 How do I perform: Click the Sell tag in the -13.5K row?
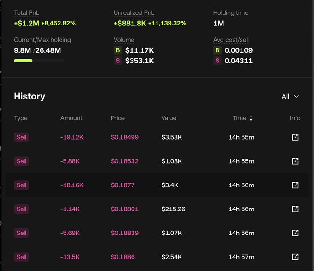(21, 257)
